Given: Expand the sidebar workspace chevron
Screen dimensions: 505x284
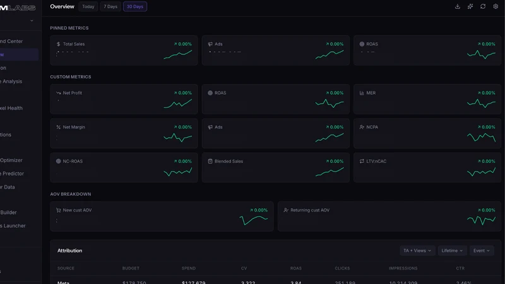Looking at the screenshot, I should pyautogui.click(x=32, y=21).
